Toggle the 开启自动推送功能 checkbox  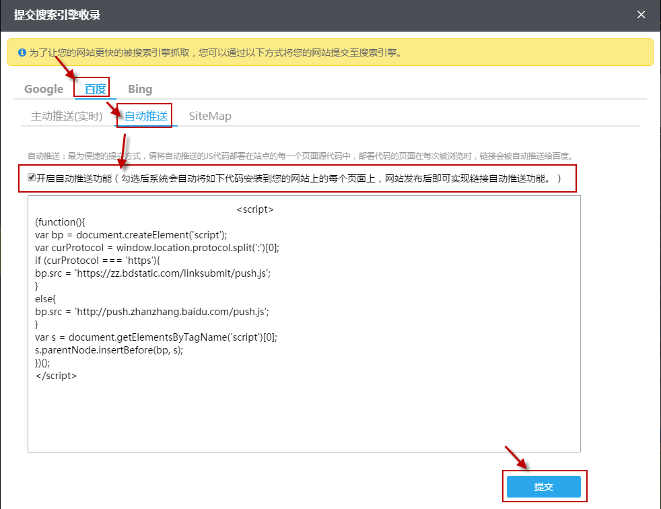pos(32,178)
